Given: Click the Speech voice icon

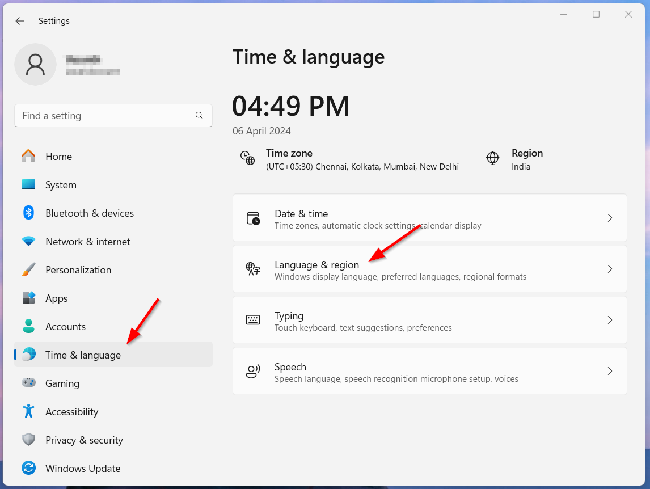Looking at the screenshot, I should 253,371.
